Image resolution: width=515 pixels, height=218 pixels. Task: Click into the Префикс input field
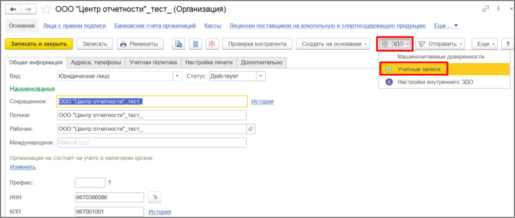(90, 183)
